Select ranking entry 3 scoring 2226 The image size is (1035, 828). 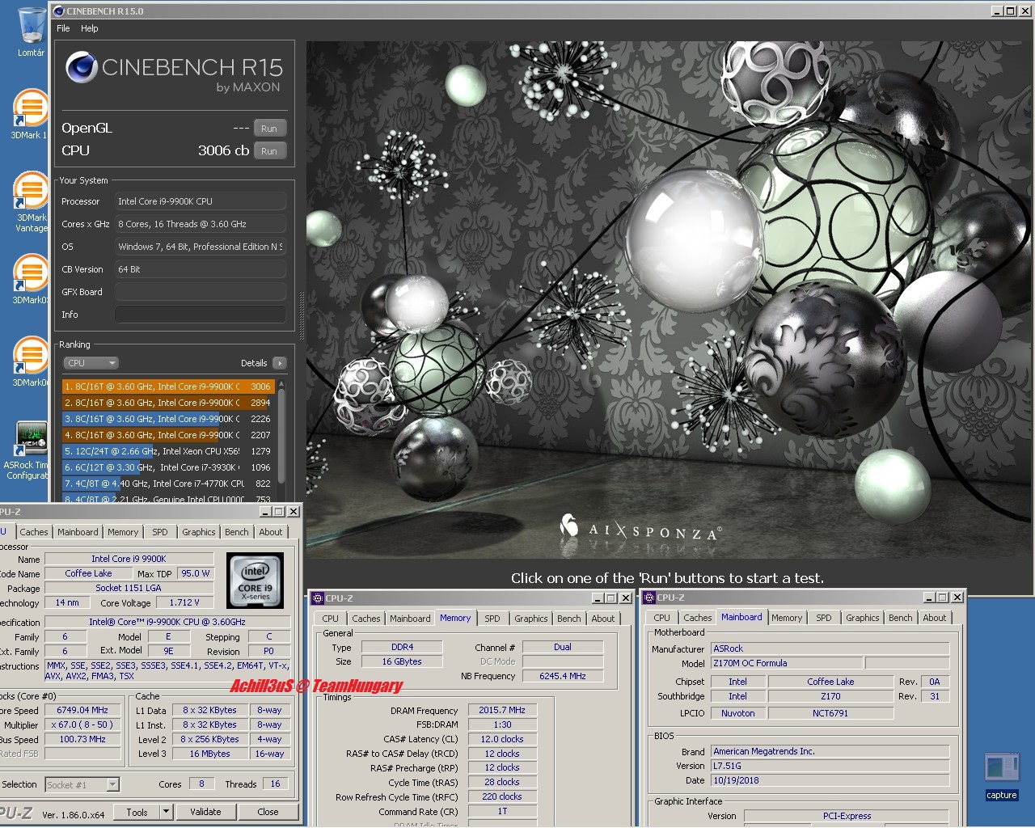point(168,419)
